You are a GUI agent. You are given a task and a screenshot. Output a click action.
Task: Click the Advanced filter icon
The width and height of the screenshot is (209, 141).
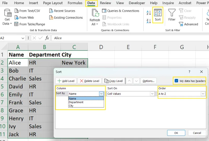click(181, 24)
